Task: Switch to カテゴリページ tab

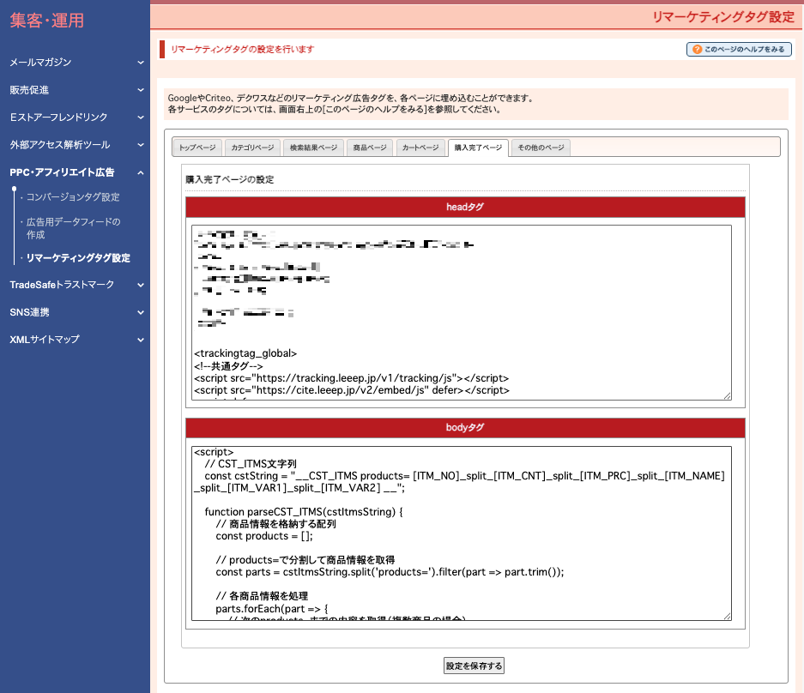Action: pos(252,148)
